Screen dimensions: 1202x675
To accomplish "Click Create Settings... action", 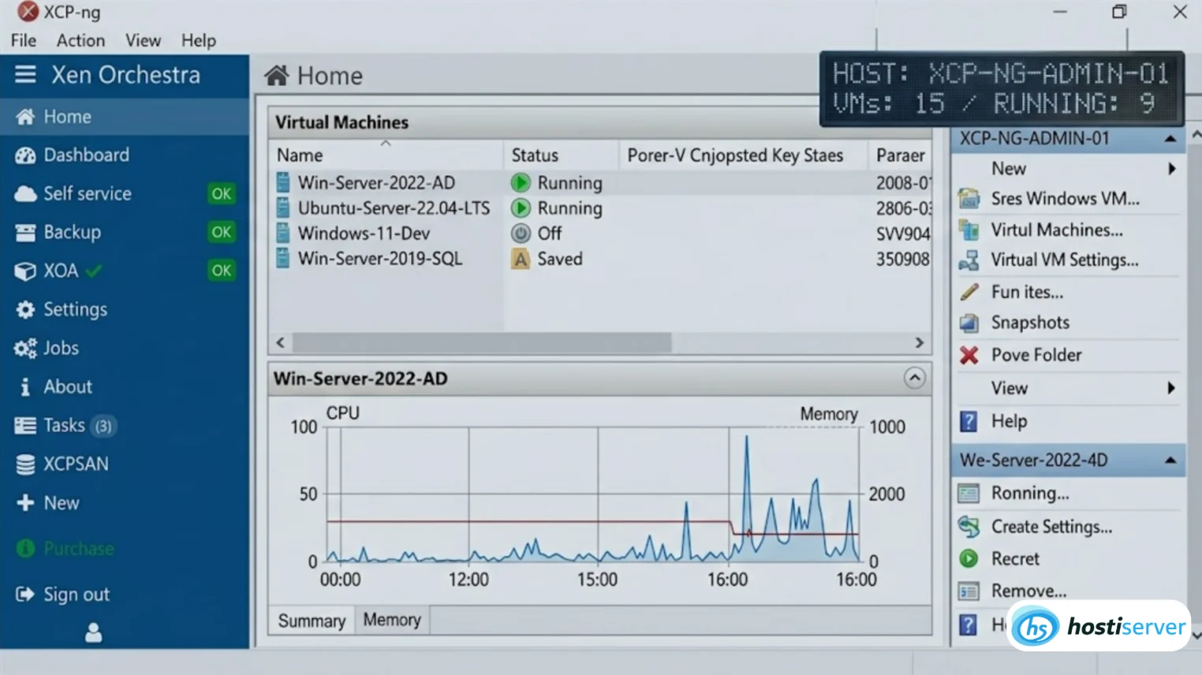I will pyautogui.click(x=1051, y=527).
